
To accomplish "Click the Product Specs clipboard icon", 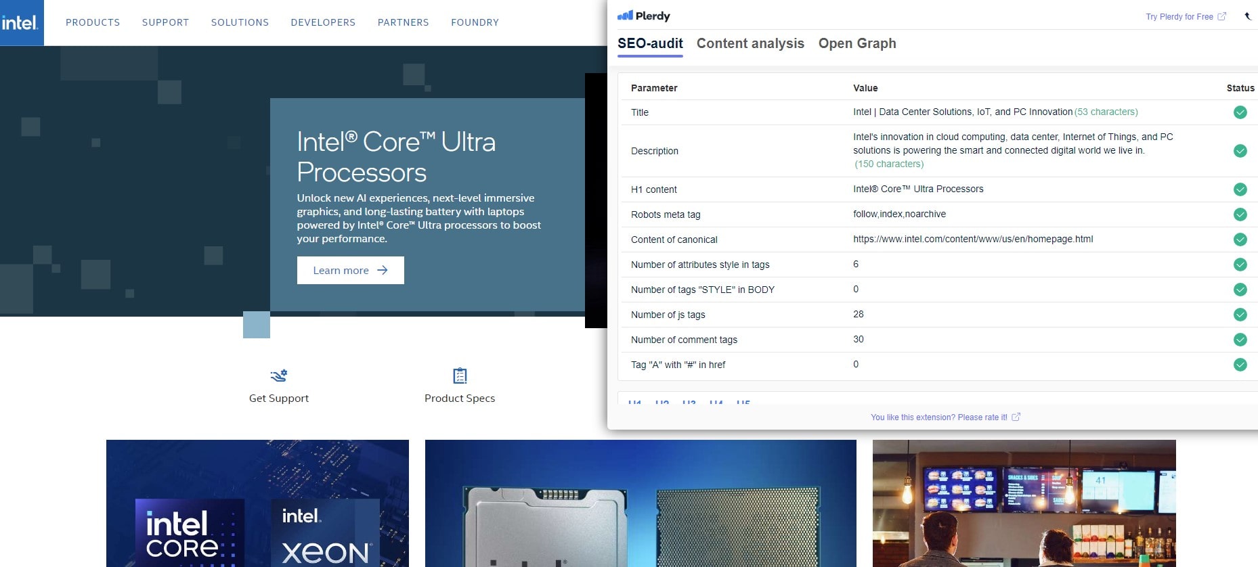I will [460, 376].
